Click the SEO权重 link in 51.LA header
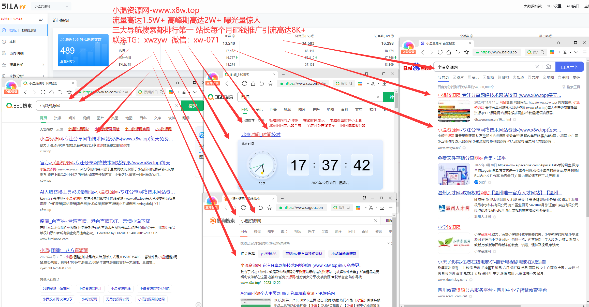Image resolution: width=589 pixels, height=307 pixels. click(554, 6)
